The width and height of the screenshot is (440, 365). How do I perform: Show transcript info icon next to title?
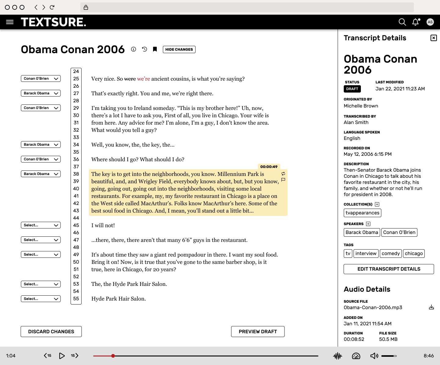pyautogui.click(x=134, y=49)
